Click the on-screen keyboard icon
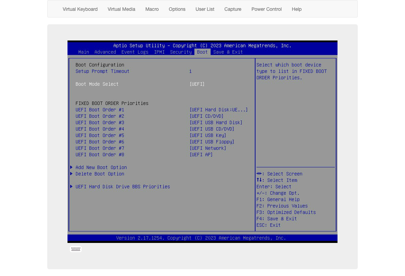Image resolution: width=405 pixels, height=276 pixels. tap(76, 249)
